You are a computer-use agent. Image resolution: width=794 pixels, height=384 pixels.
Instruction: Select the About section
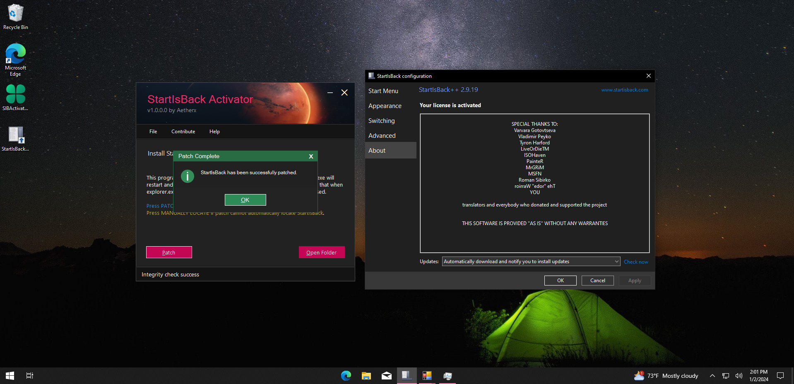coord(391,151)
